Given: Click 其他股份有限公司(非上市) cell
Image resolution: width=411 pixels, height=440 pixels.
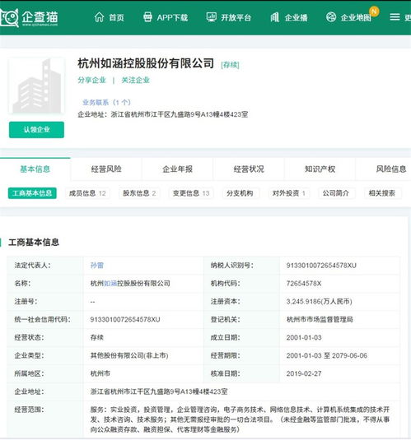Looking at the screenshot, I should 129,355.
